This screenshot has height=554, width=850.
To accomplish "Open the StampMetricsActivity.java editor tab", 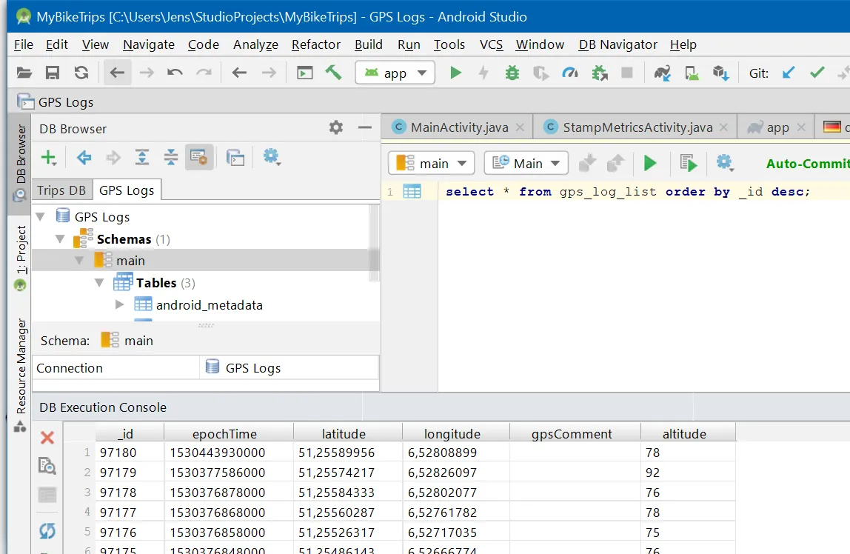I will pyautogui.click(x=637, y=127).
